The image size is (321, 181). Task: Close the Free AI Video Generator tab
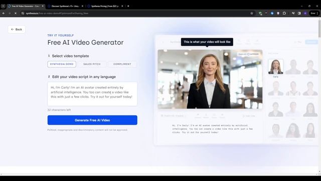click(x=43, y=6)
